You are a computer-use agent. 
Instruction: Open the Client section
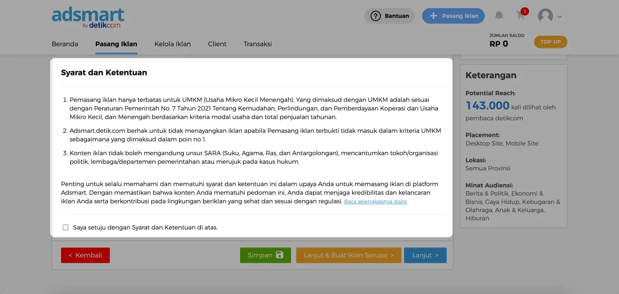point(217,43)
